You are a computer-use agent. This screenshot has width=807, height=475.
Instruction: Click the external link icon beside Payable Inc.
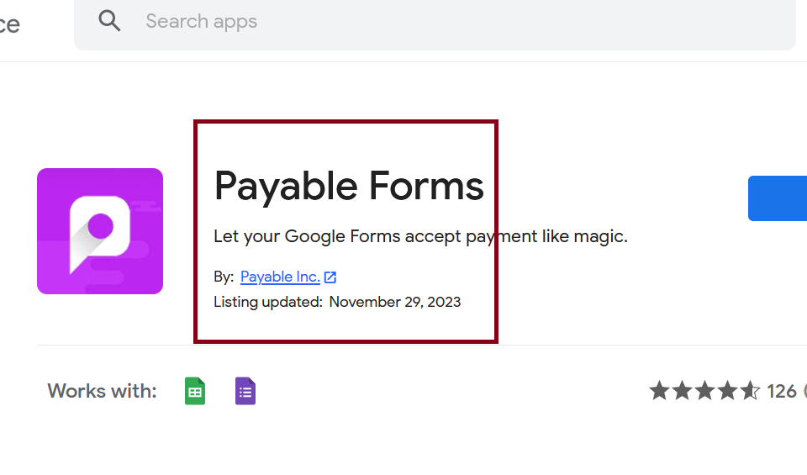(x=331, y=277)
